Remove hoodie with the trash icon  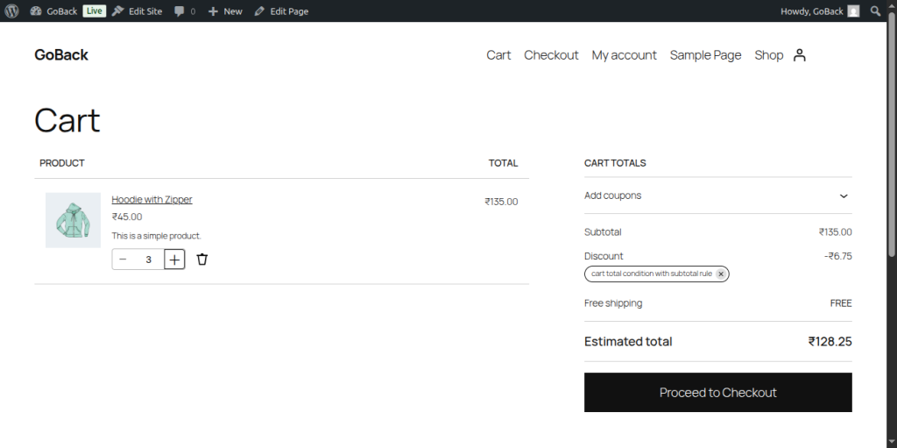coord(202,260)
